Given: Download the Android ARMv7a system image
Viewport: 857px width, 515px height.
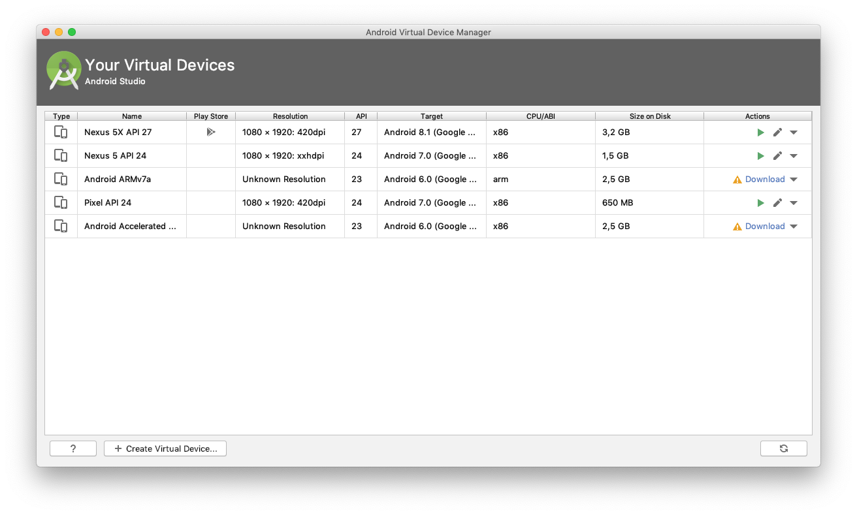Looking at the screenshot, I should 765,179.
